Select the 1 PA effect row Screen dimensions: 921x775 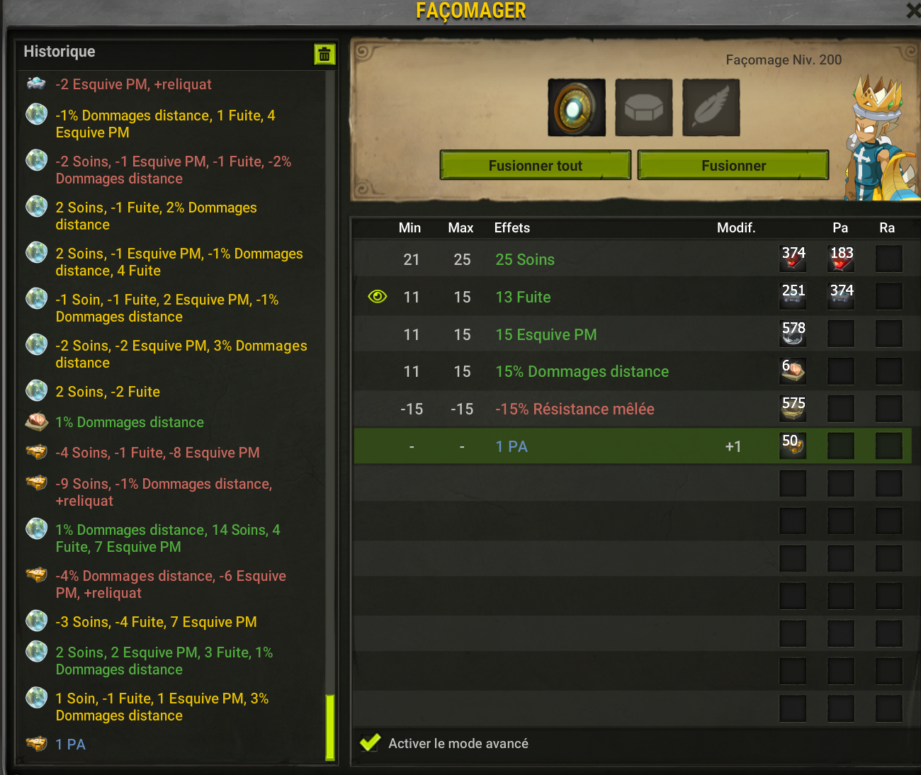(x=633, y=446)
